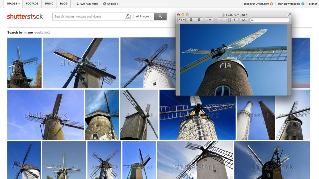Open the Markup toolbar in Preview

tap(244, 20)
